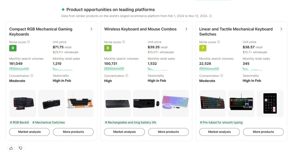Open Market analysis for Linear Tactile switches
The width and height of the screenshot is (293, 157).
coord(219,132)
